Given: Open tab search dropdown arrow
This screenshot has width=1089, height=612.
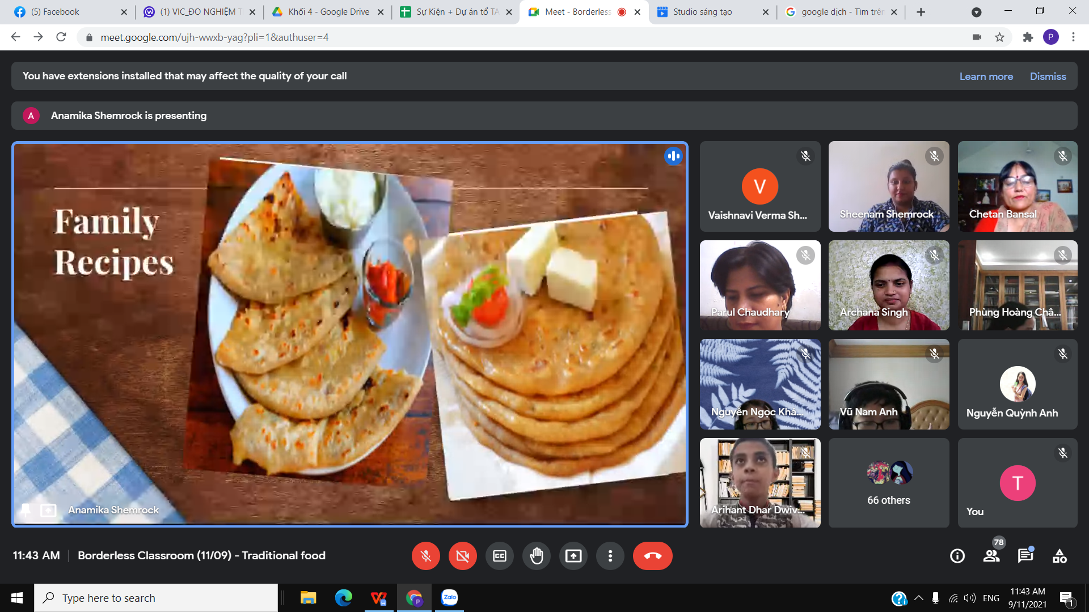Looking at the screenshot, I should tap(976, 12).
